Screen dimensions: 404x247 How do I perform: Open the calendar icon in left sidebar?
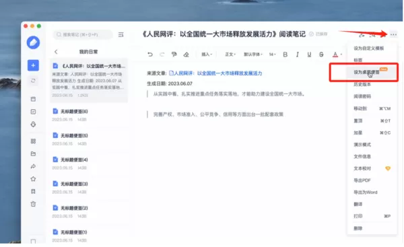pyautogui.click(x=33, y=99)
